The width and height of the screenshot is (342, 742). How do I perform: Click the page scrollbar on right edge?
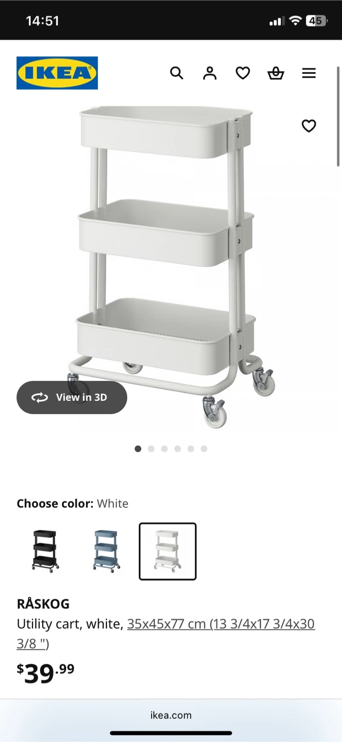pyautogui.click(x=338, y=116)
